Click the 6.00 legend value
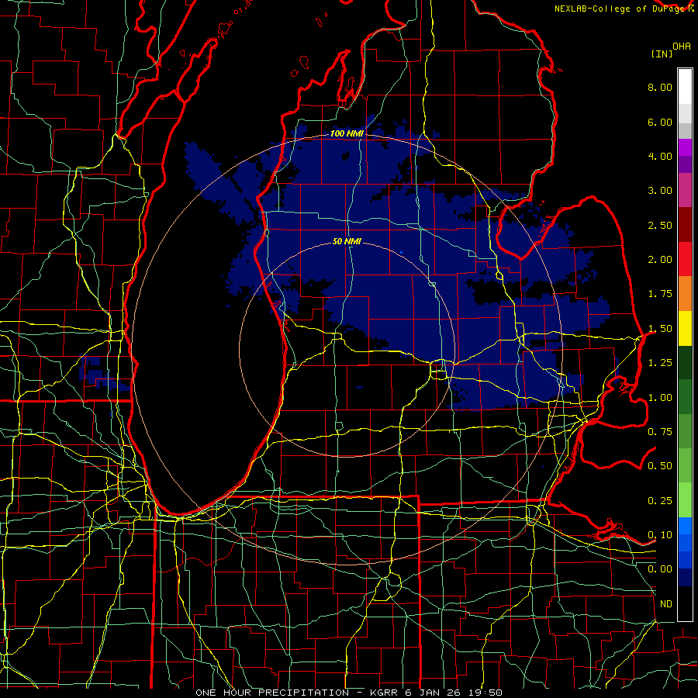The image size is (698, 698). pyautogui.click(x=660, y=122)
